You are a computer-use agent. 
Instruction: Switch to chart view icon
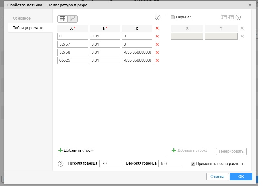73,19
